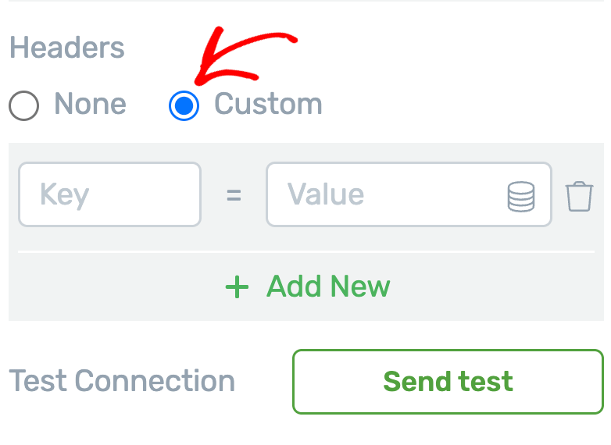Click the green plus icon
This screenshot has height=445, width=611.
click(x=237, y=287)
